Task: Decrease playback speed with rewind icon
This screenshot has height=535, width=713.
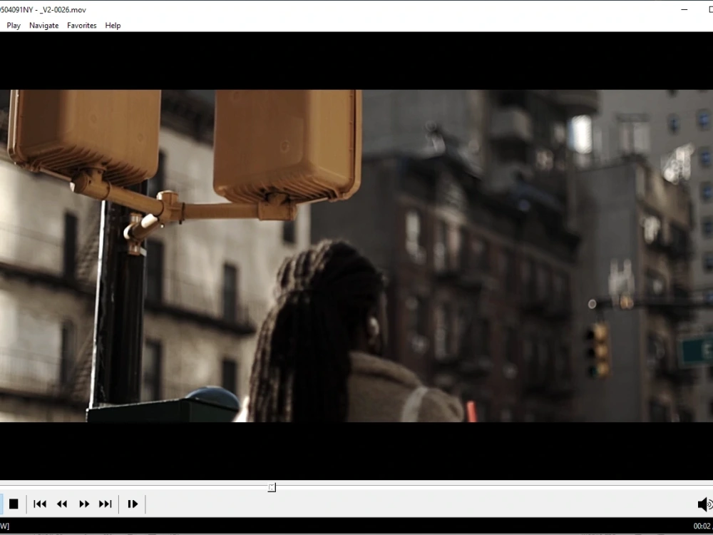Action: point(62,504)
